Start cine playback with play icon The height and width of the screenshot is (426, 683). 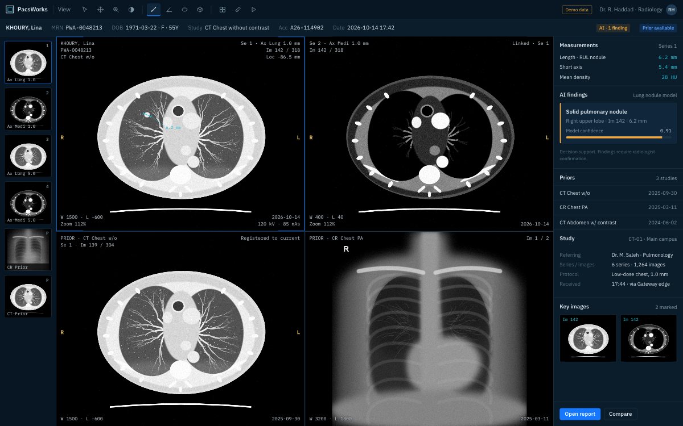(253, 10)
